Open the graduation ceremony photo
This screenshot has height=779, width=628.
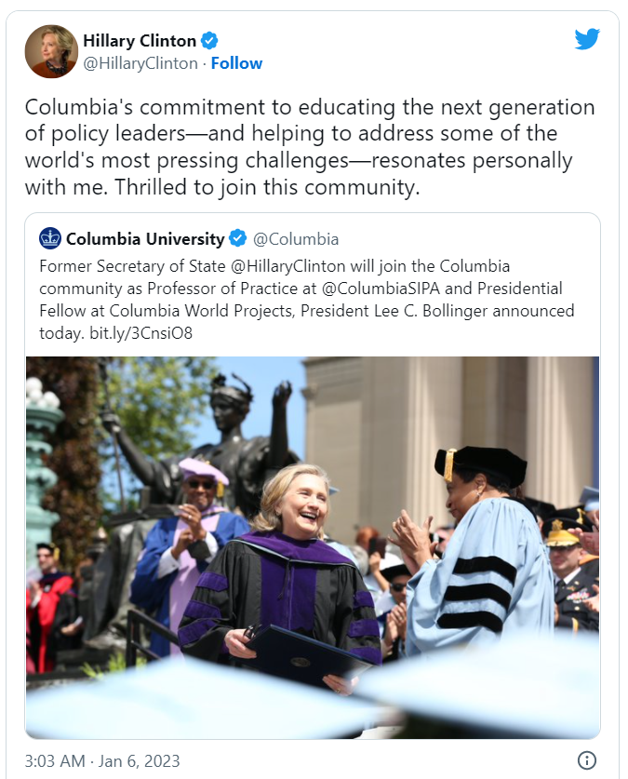click(312, 547)
